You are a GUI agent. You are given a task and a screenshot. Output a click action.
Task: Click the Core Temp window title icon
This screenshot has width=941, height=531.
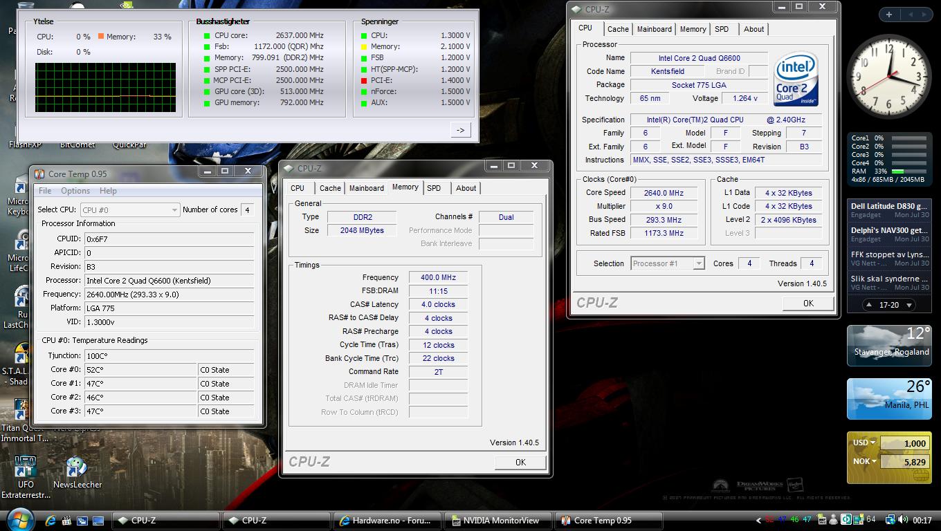pyautogui.click(x=39, y=174)
